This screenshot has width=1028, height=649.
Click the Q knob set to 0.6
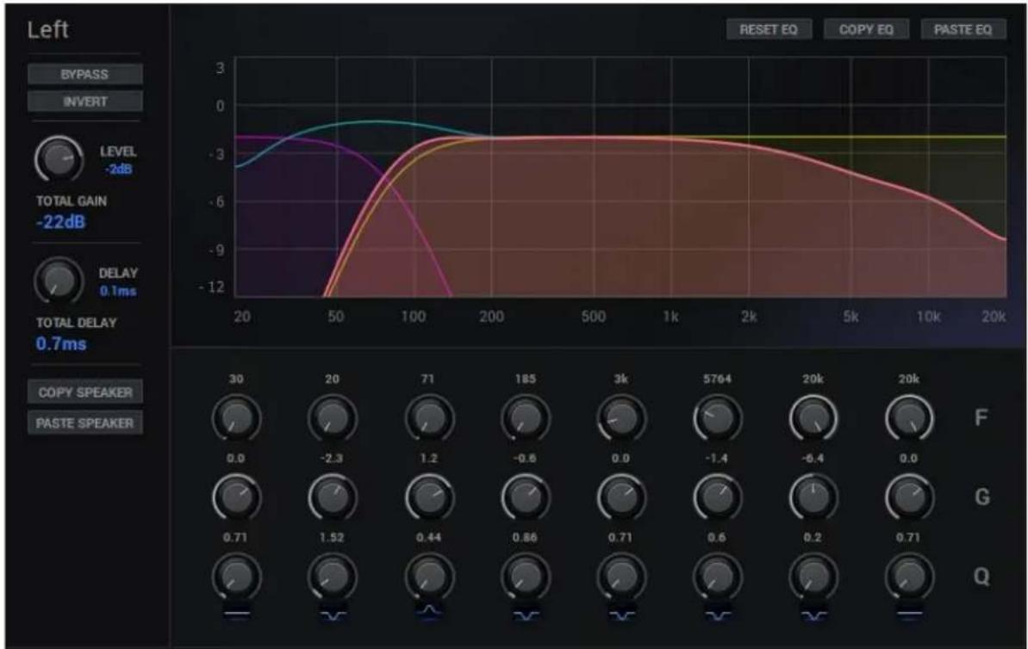(717, 577)
